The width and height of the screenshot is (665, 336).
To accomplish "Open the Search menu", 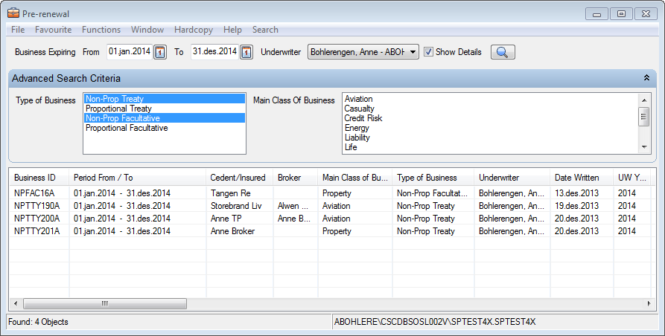I will 265,30.
